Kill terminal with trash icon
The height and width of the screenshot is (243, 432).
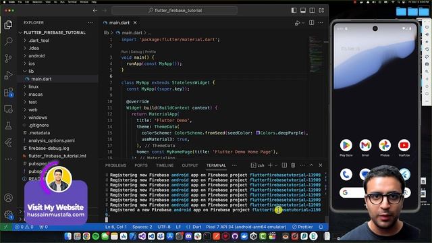point(293,165)
